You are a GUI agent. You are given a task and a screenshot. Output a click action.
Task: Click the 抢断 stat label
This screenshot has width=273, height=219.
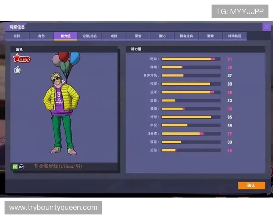pos(154,117)
